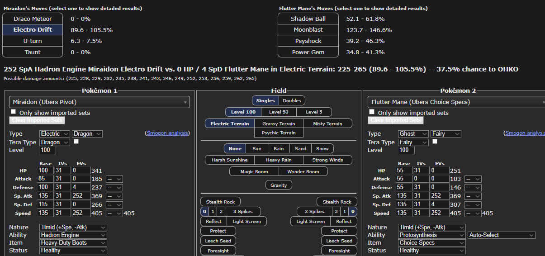Select Flutter Mane's Power Gem move
The image size is (545, 256).
click(x=308, y=52)
